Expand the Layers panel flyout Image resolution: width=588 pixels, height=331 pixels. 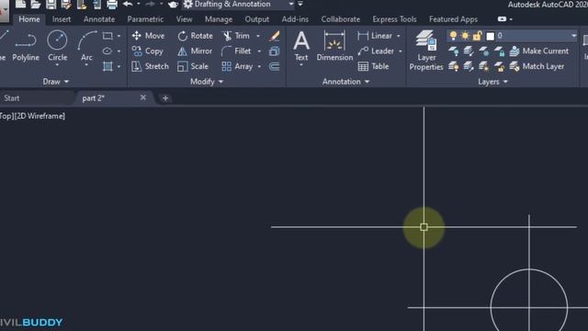point(492,82)
